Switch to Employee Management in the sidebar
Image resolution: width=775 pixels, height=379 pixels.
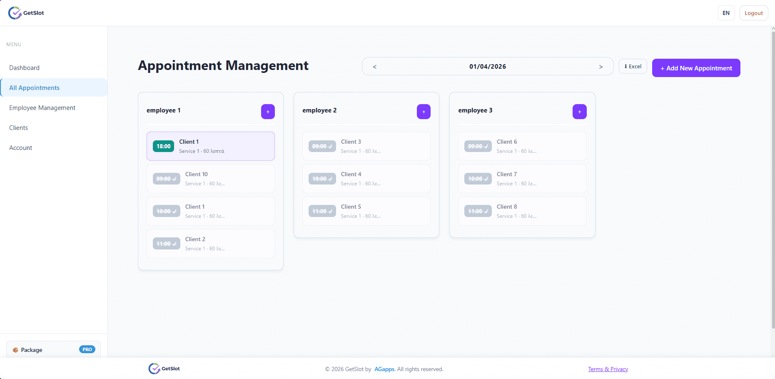click(42, 107)
